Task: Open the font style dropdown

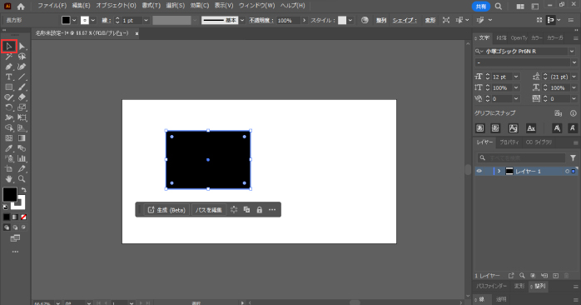Action: click(x=574, y=62)
